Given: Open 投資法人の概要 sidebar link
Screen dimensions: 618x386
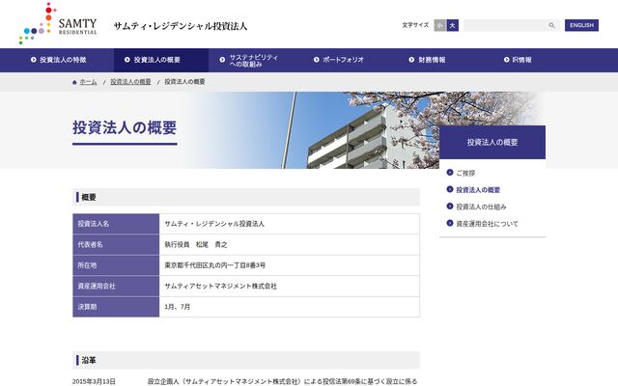Looking at the screenshot, I should pyautogui.click(x=478, y=190).
